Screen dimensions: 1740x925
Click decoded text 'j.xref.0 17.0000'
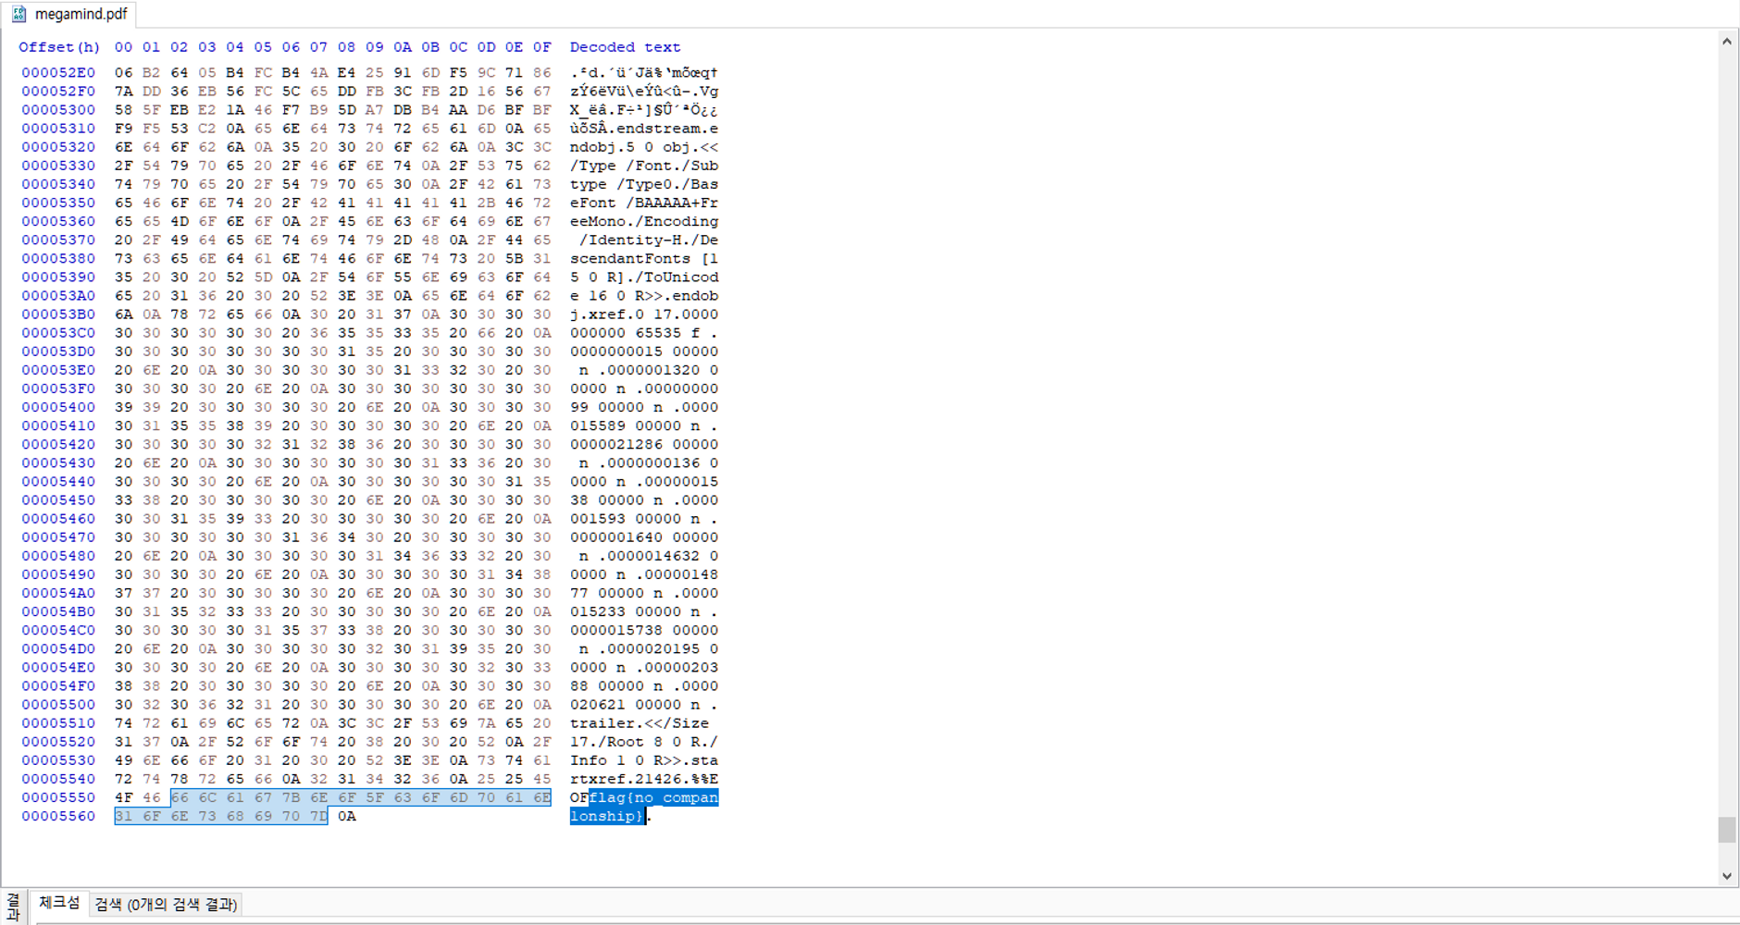pyautogui.click(x=644, y=314)
